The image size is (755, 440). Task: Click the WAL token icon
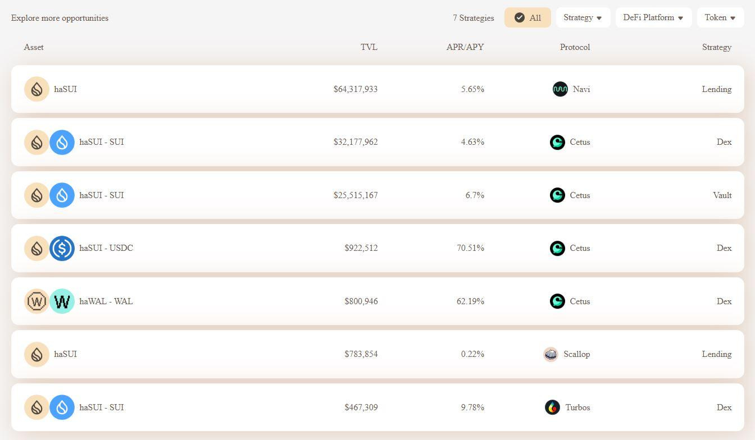coord(62,301)
